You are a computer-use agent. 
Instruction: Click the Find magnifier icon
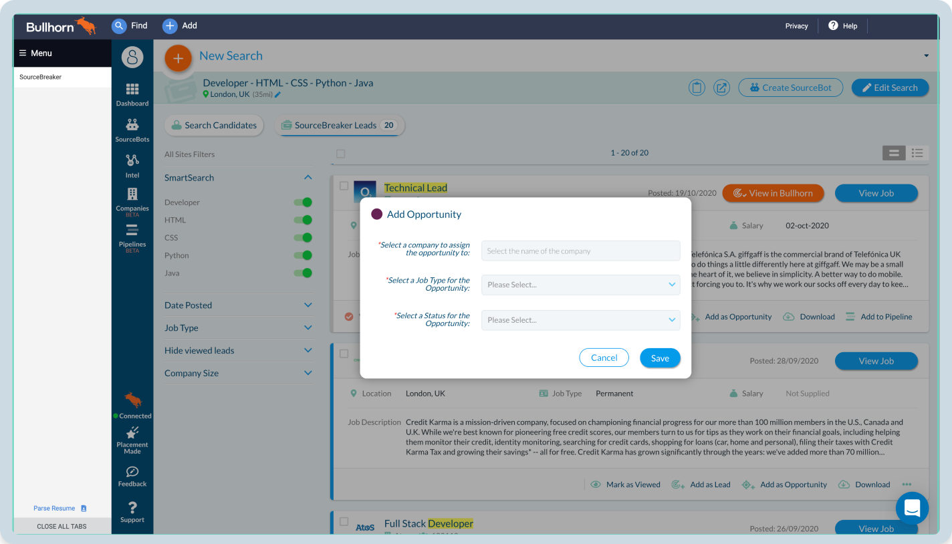click(119, 25)
